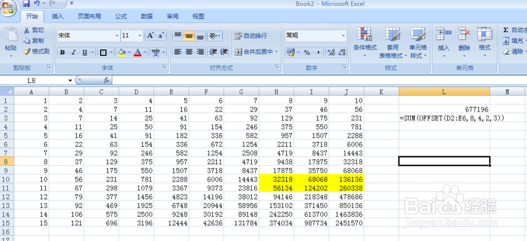This screenshot has width=527, height=241.
Task: Apply cell borders button
Action: click(x=103, y=53)
